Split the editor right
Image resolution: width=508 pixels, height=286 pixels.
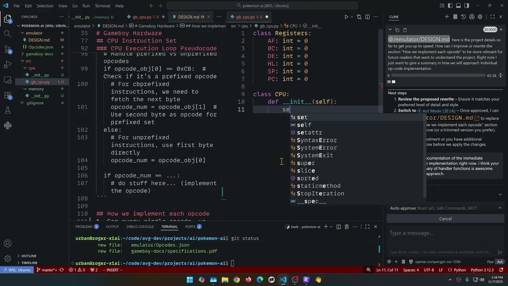tap(367, 17)
